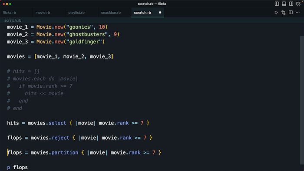Open the editor more actions ellipsis
Screen dimensions: 304x171
(298, 13)
